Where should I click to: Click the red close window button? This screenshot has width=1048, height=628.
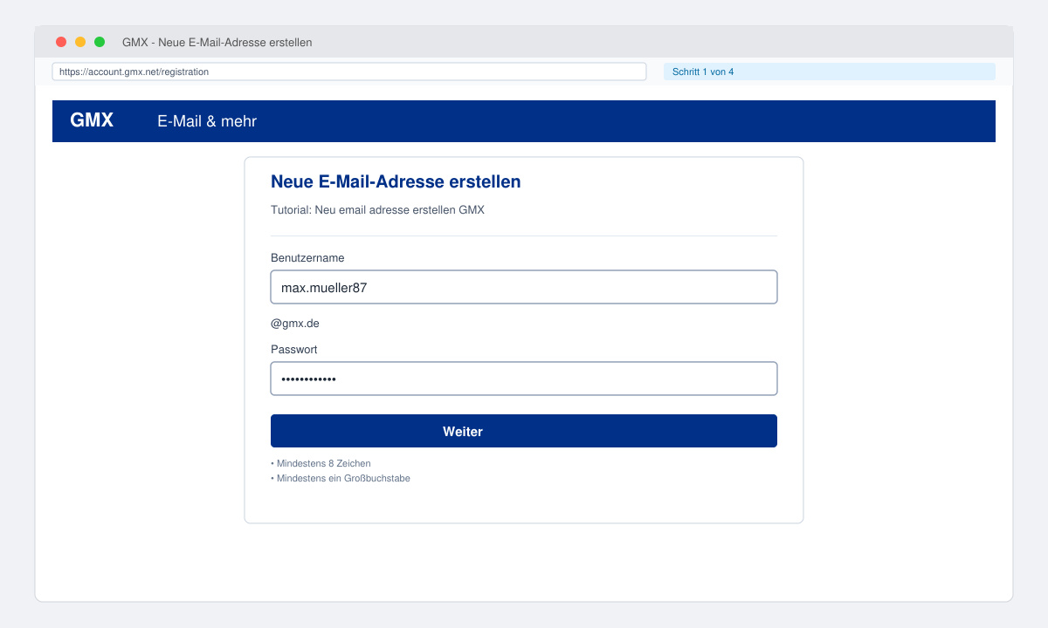pos(61,42)
